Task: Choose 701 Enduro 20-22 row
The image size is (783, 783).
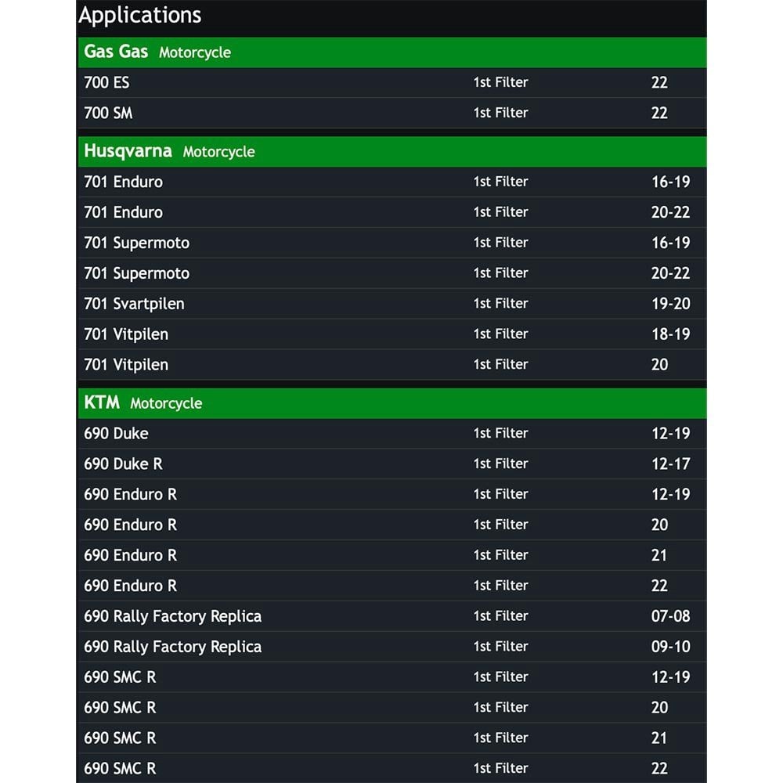Action: click(392, 212)
